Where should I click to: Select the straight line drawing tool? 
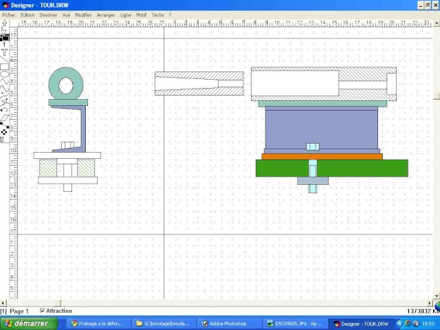click(4, 60)
